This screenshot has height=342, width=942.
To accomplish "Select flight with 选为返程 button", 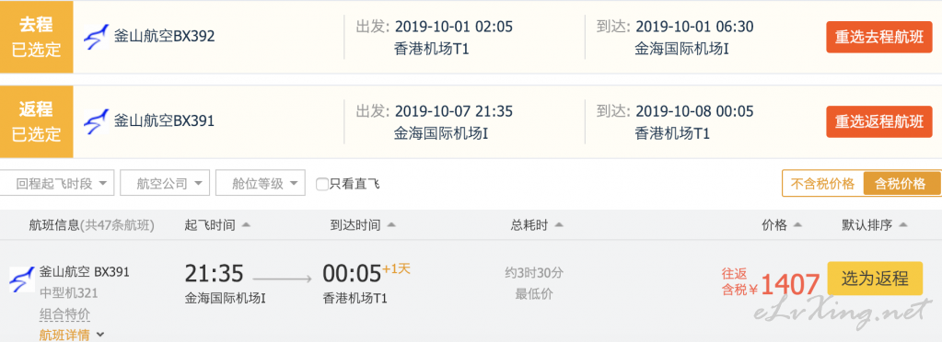I will (x=875, y=279).
